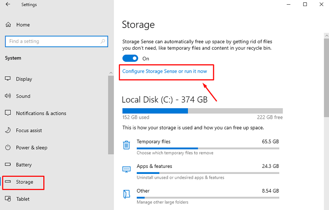Viewport: 329px width, 210px height.
Task: Click the Display monitor icon
Action: (8, 79)
